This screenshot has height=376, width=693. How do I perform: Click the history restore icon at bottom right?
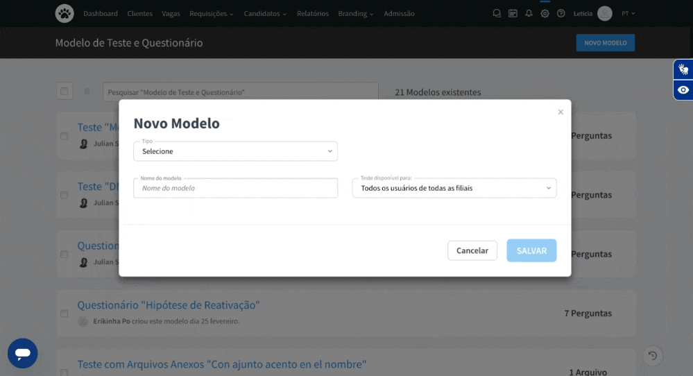(652, 356)
